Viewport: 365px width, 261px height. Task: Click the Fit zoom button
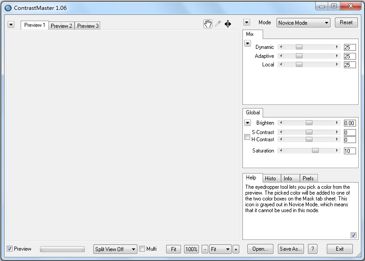point(173,249)
